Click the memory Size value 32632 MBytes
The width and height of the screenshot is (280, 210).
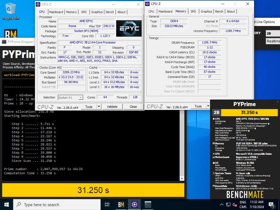tap(174, 26)
